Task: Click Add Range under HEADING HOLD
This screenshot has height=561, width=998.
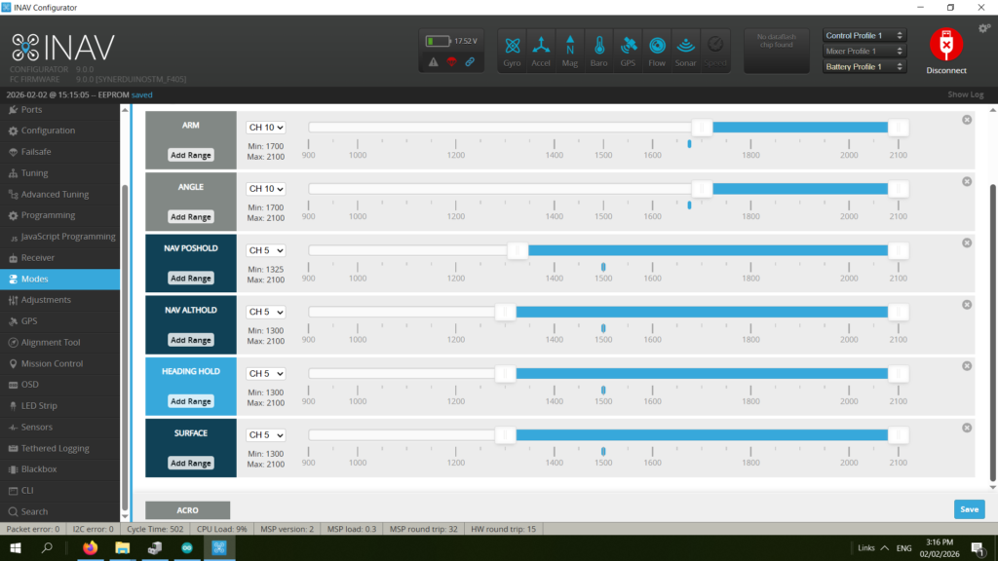Action: point(191,401)
